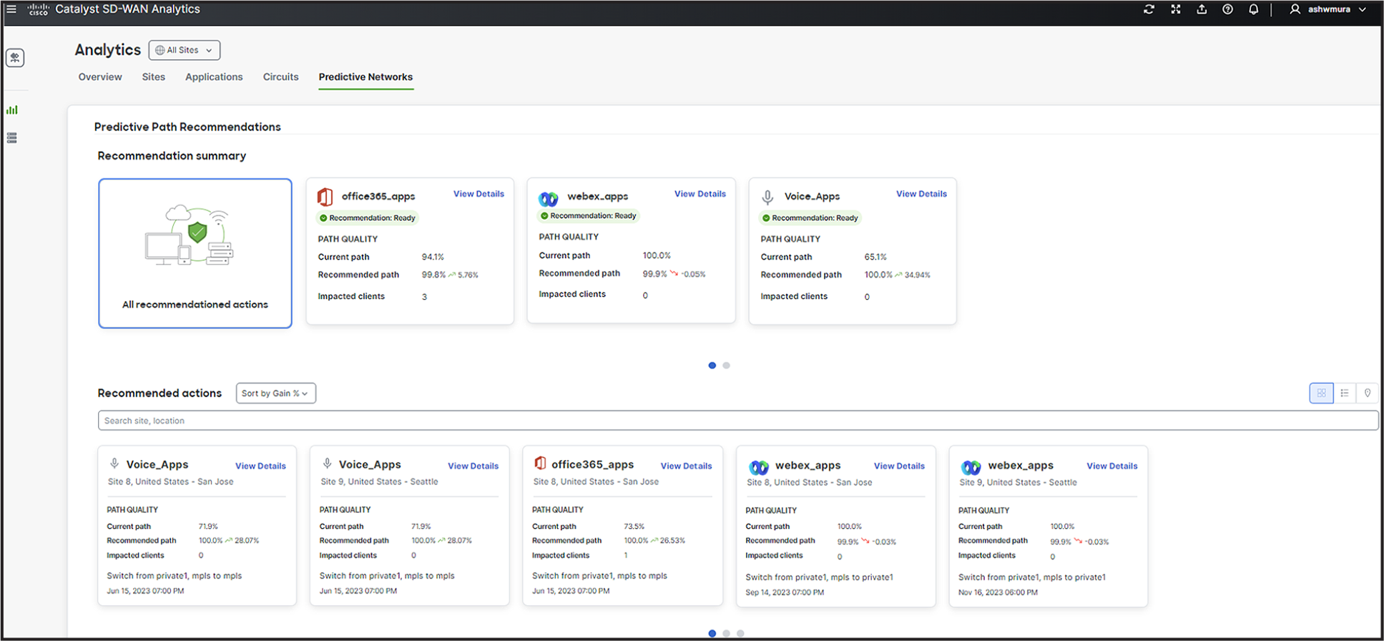Switch to the Circuits tab
Screen dimensions: 1384x641
coord(280,77)
